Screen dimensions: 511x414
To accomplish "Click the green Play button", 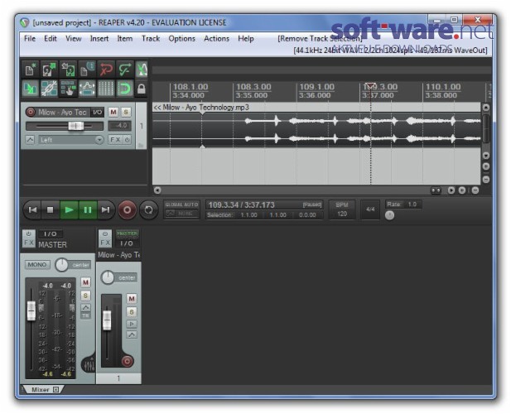I will click(69, 209).
